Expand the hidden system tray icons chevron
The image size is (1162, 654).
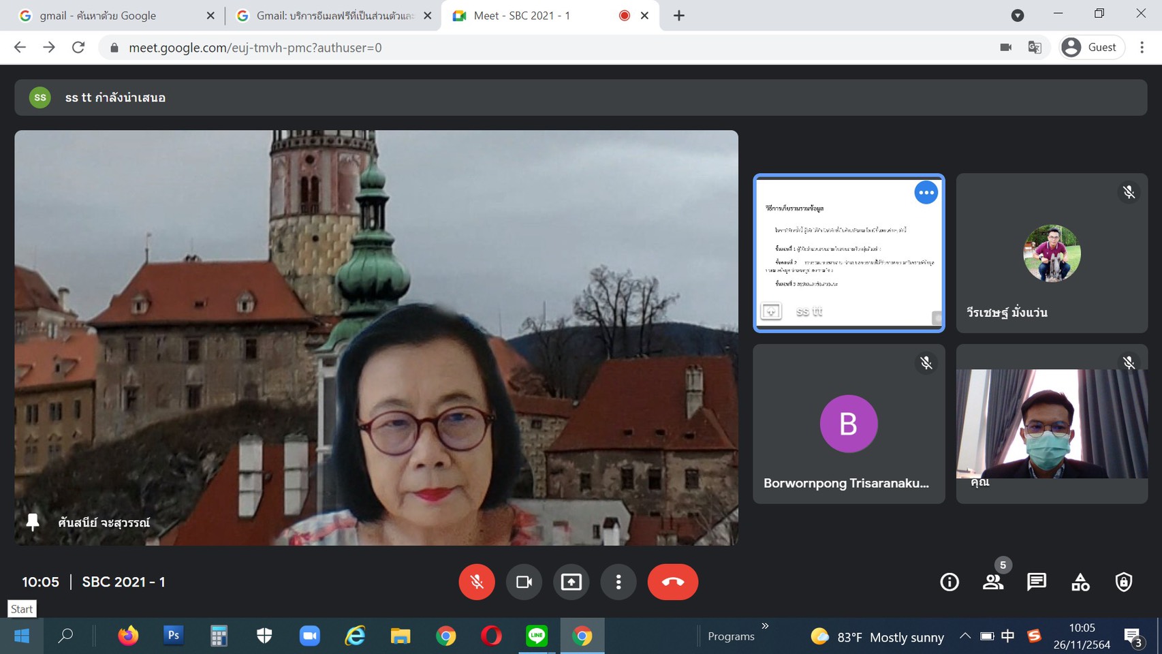coord(964,636)
